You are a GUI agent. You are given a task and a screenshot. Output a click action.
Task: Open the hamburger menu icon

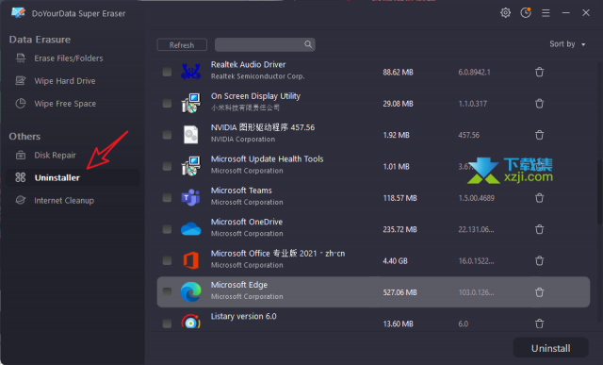546,13
